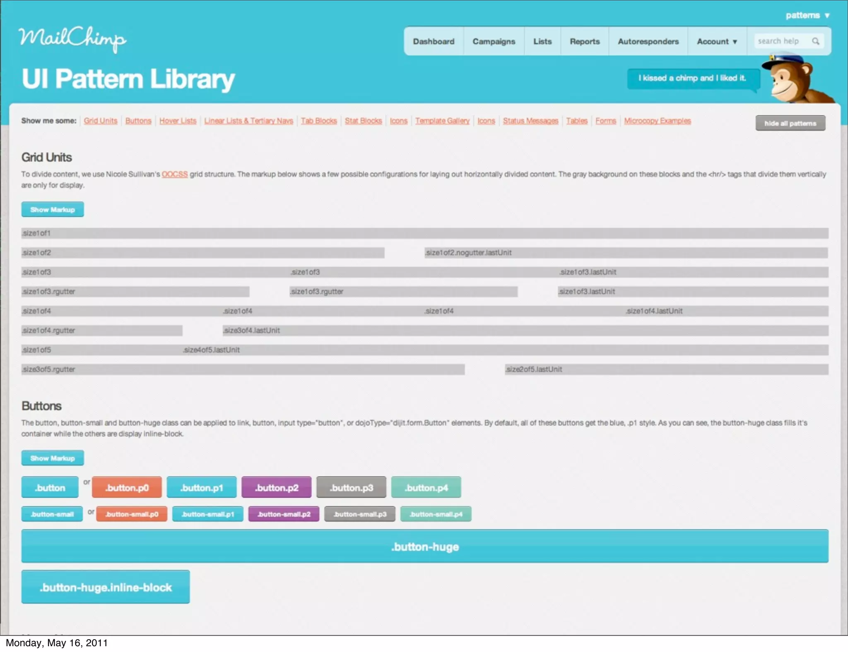Go to the Reports tab
848x652 pixels.
pyautogui.click(x=584, y=41)
